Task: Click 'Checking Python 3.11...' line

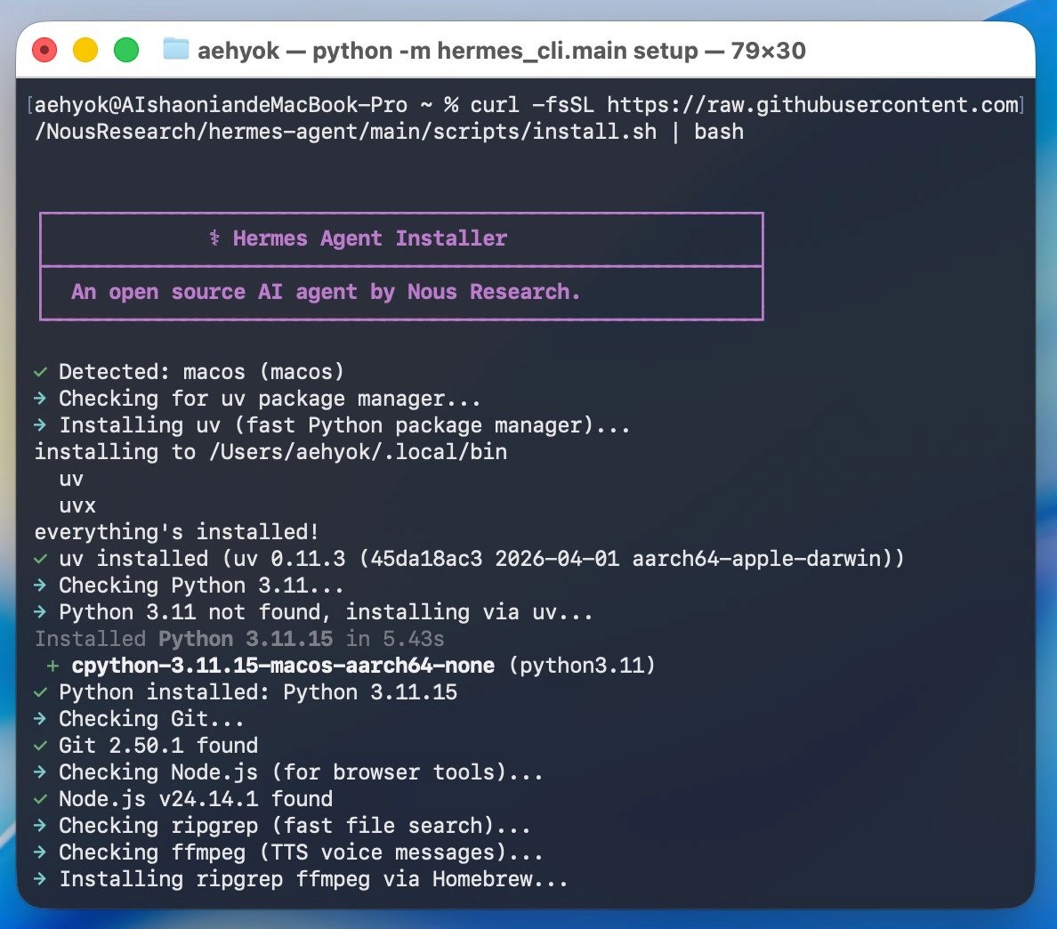Action: 201,586
